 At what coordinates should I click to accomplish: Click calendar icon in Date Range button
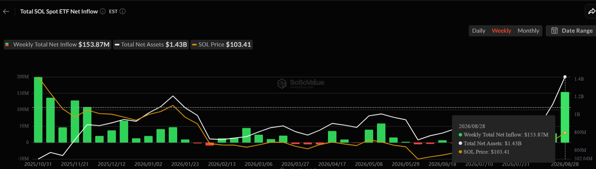pyautogui.click(x=554, y=31)
